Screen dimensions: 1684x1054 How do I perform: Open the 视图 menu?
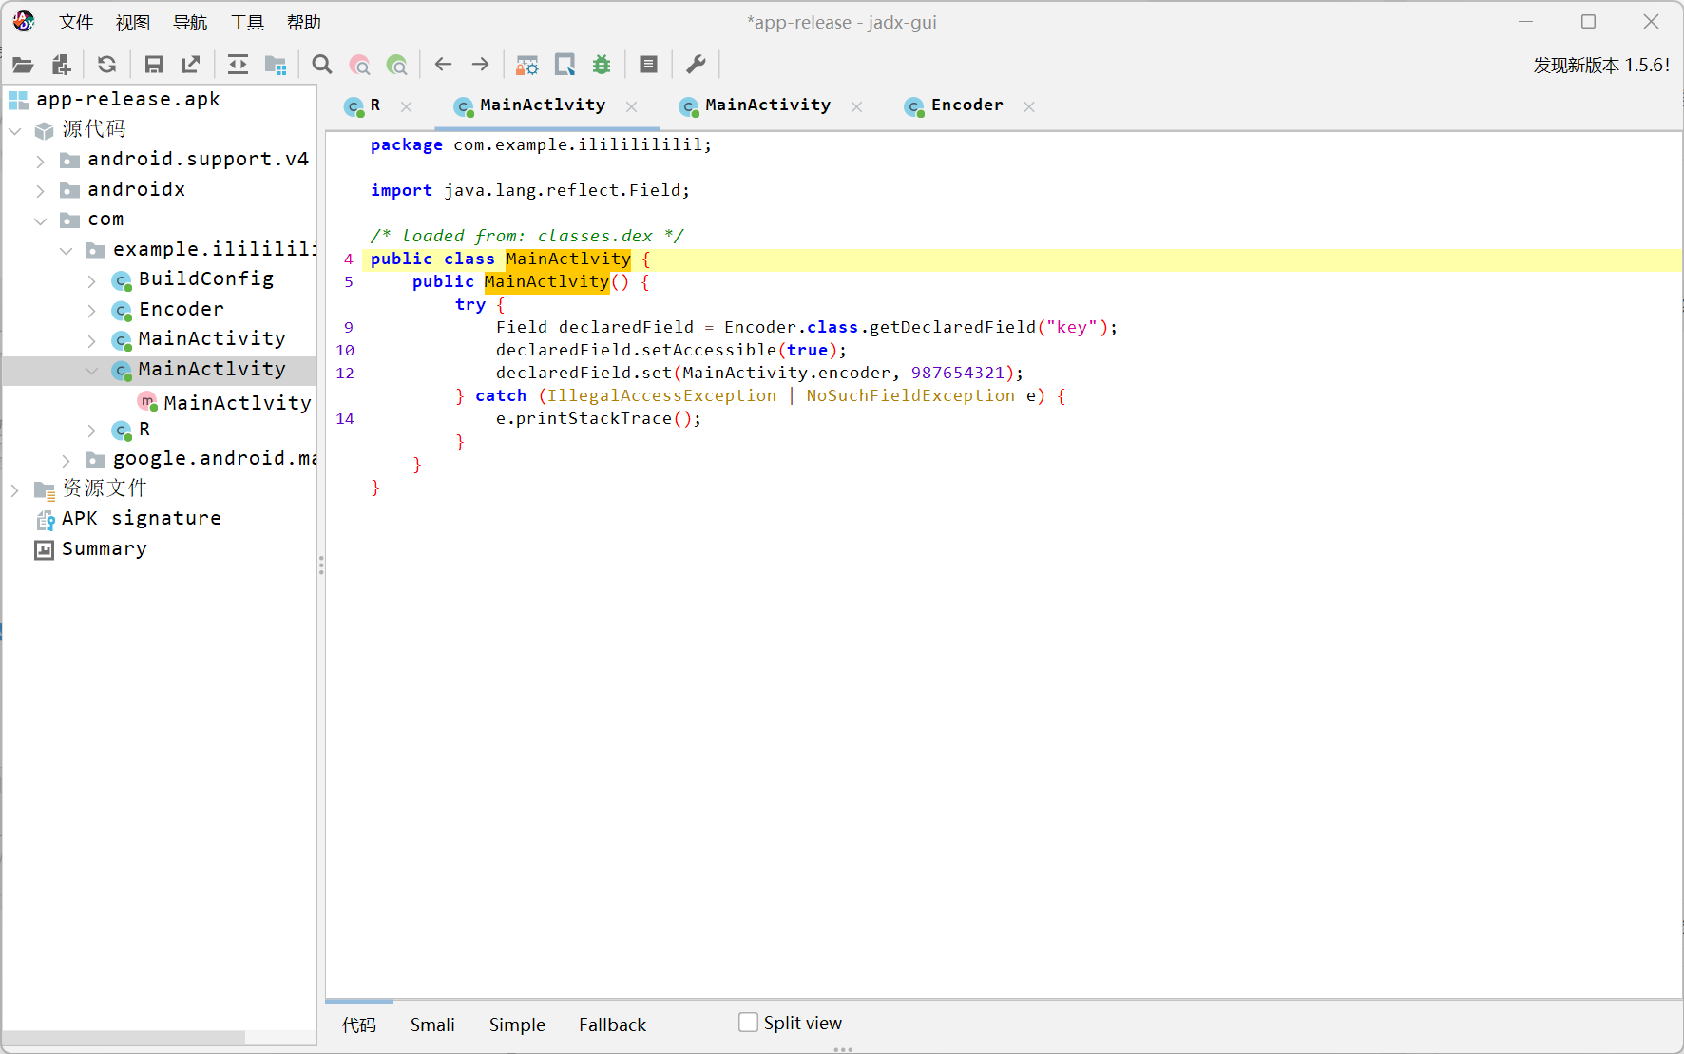point(133,22)
